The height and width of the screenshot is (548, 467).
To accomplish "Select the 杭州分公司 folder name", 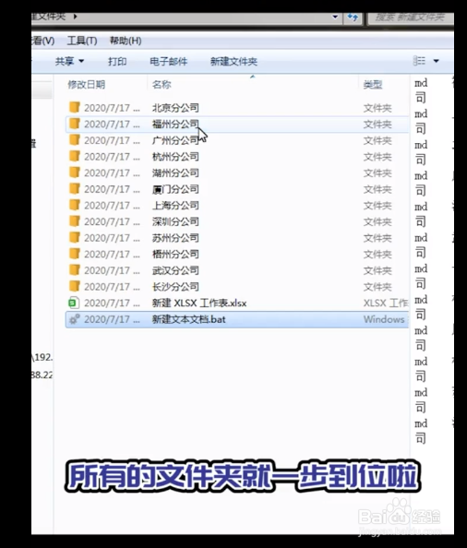I will pos(175,157).
